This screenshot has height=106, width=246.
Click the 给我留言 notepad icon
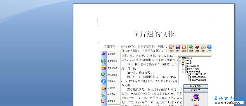click(x=104, y=101)
